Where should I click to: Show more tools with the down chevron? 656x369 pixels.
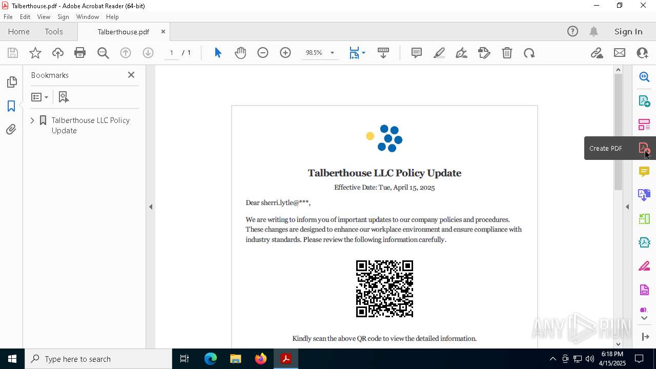(644, 318)
